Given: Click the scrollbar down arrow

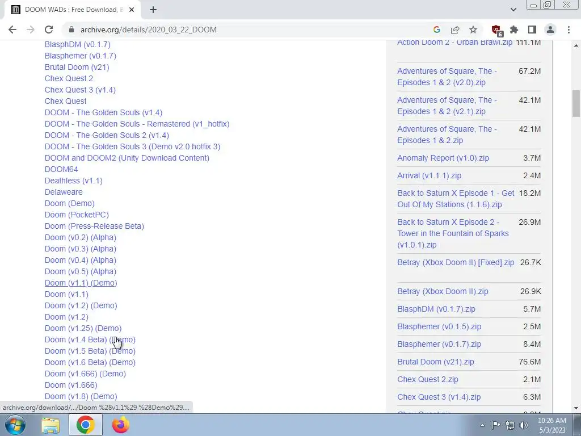Looking at the screenshot, I should coord(576,408).
